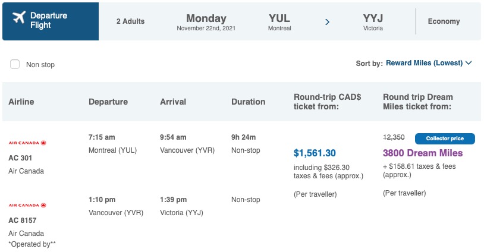This screenshot has width=484, height=252.
Task: Click the Economy cabin class section
Action: (x=444, y=21)
